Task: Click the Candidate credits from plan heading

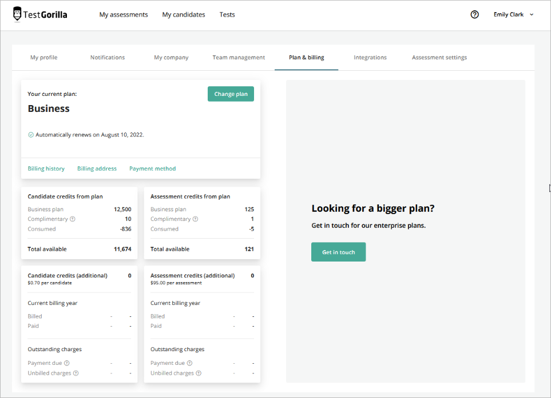Action: pyautogui.click(x=65, y=197)
